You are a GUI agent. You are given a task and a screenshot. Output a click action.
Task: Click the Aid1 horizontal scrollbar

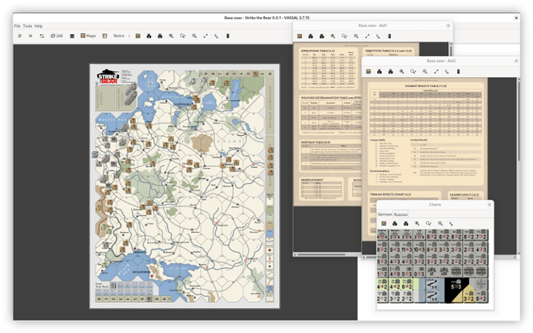click(329, 254)
